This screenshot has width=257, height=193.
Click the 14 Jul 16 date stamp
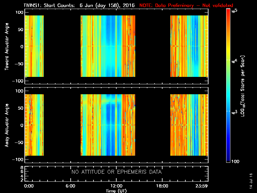pyautogui.click(x=251, y=181)
